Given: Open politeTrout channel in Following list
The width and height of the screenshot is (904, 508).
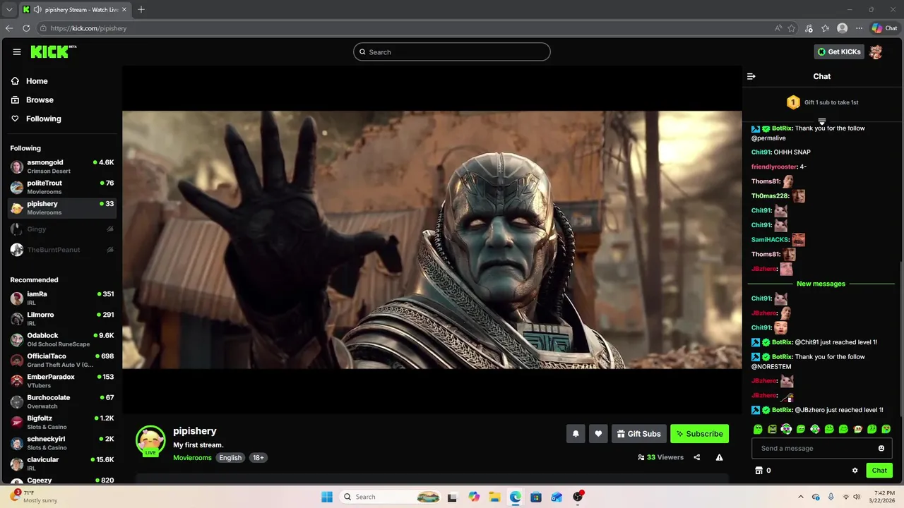Looking at the screenshot, I should coord(61,187).
